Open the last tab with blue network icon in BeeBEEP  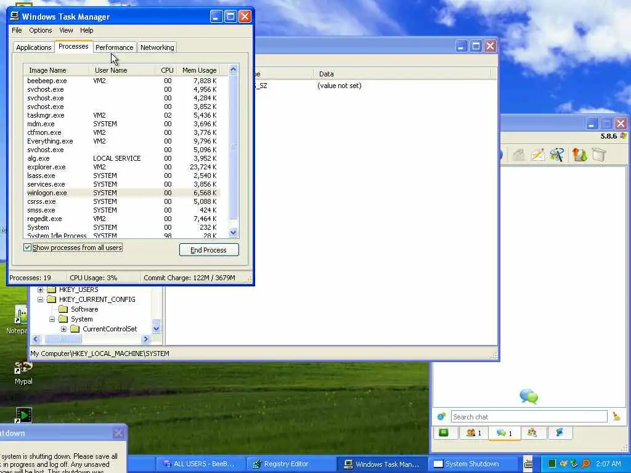click(x=560, y=433)
